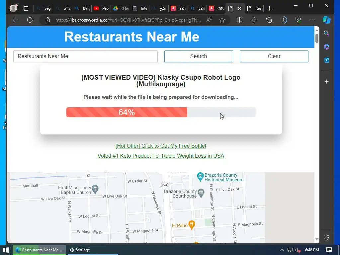Show the Downloads flyout

(284, 20)
